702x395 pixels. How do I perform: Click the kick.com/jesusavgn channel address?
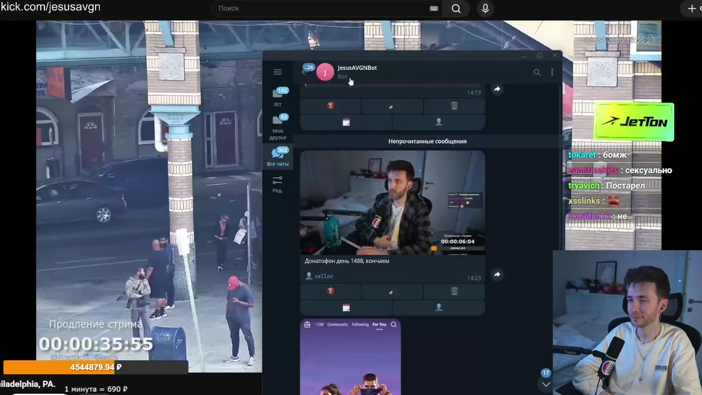(x=50, y=7)
